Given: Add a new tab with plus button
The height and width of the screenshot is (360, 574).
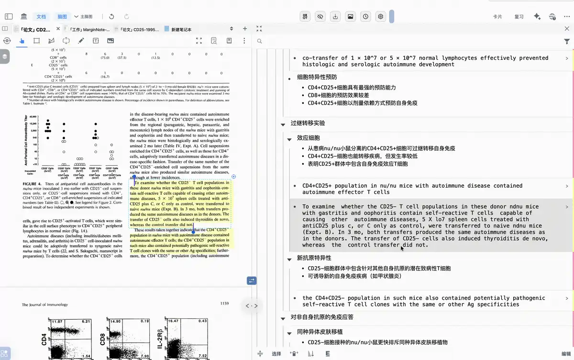Looking at the screenshot, I should click(x=245, y=29).
